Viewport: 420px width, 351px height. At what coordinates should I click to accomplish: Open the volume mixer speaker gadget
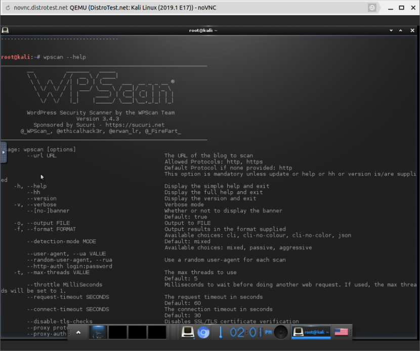coord(281,332)
